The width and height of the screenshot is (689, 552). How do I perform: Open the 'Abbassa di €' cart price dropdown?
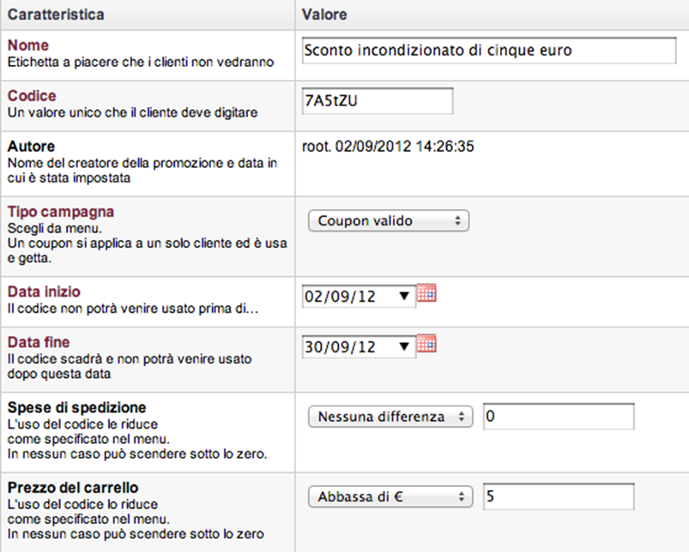pos(390,496)
